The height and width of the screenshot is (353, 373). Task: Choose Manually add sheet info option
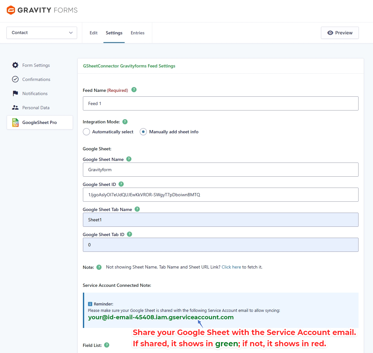143,132
